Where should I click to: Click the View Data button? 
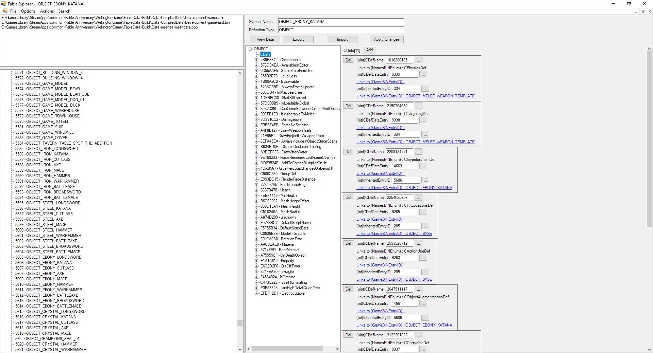click(x=265, y=39)
